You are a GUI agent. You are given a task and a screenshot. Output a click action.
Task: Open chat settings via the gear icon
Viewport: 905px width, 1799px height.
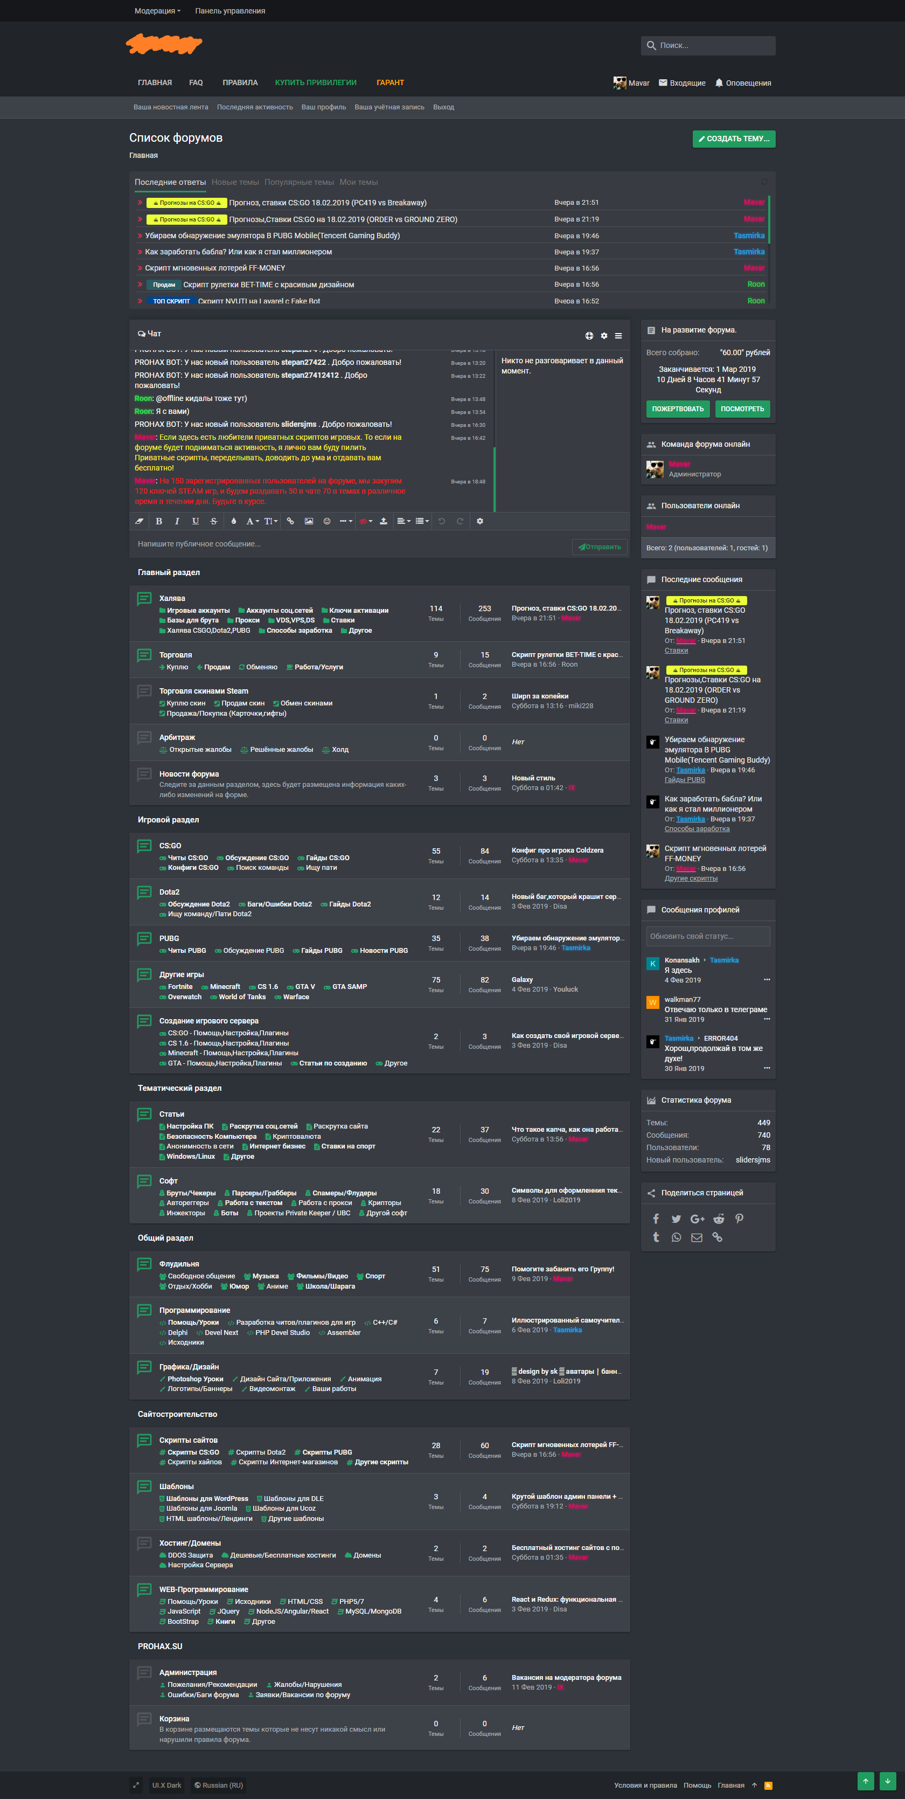(480, 522)
